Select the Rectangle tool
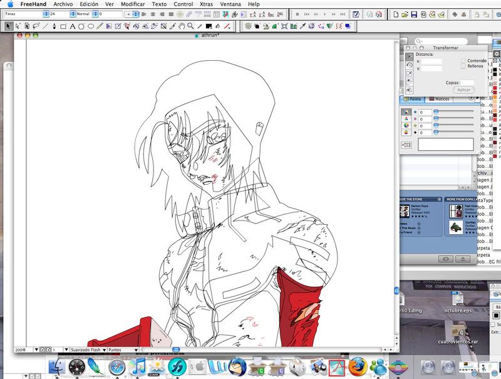Image resolution: width=501 pixels, height=379 pixels. (63, 26)
